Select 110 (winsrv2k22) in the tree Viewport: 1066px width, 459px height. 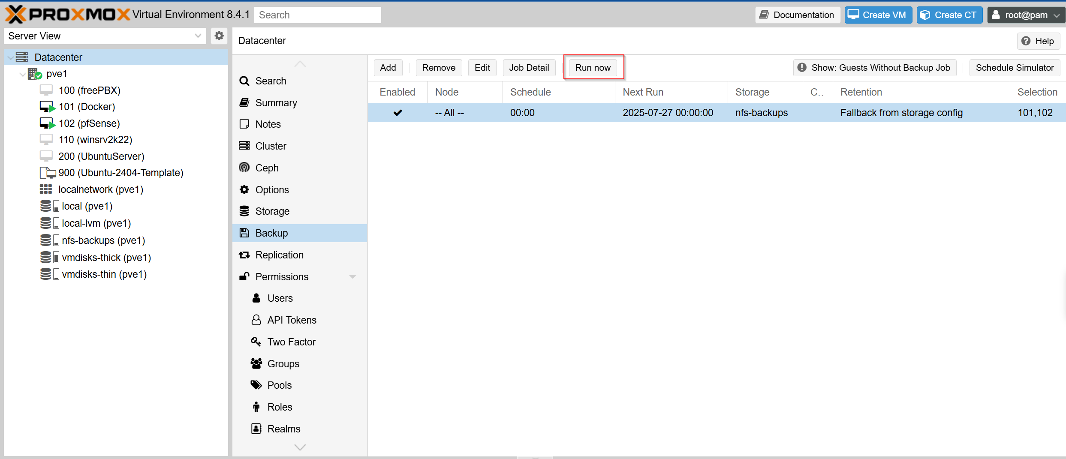(95, 140)
